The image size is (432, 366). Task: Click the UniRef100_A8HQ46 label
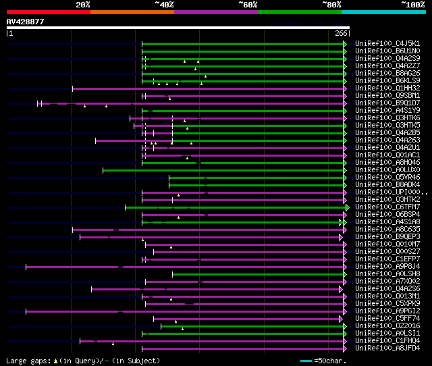pos(387,163)
